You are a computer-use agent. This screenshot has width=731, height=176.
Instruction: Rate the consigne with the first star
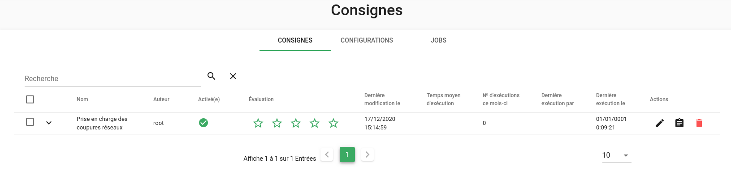tap(258, 123)
